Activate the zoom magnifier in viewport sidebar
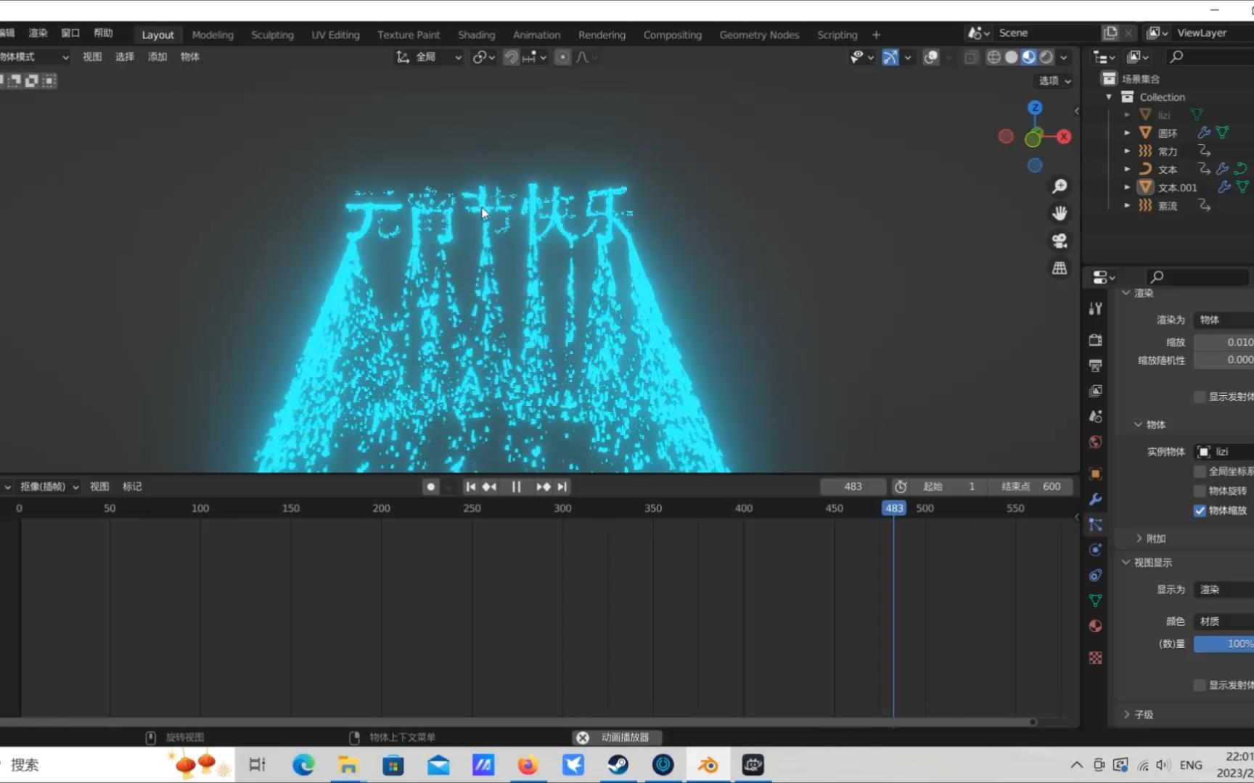Screen dimensions: 1254x783 (1060, 186)
